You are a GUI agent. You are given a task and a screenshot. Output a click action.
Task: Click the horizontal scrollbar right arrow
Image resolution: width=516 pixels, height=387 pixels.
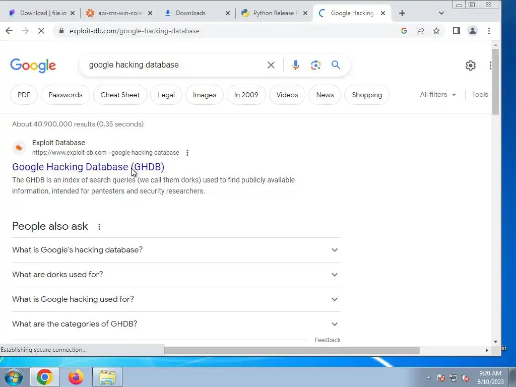[487, 351]
